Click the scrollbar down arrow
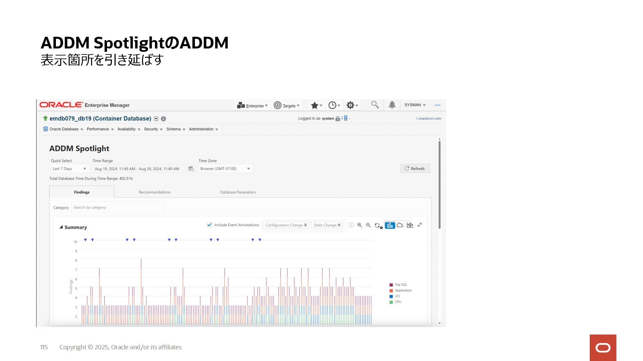Viewport: 643px width, 361px height. click(439, 323)
